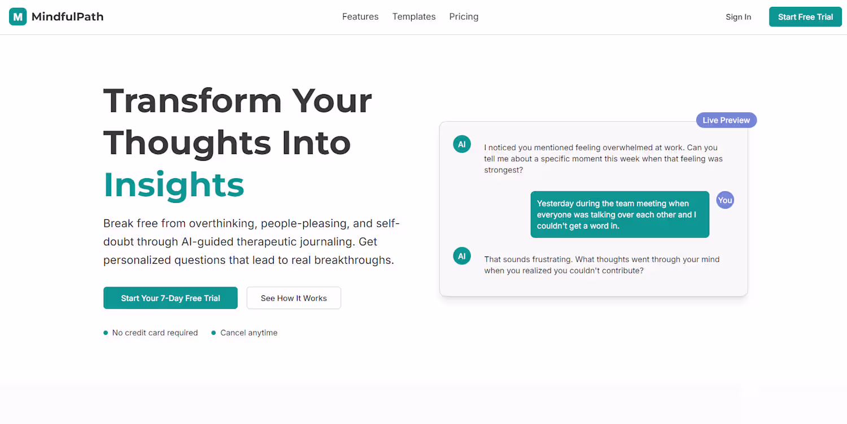Click the Cancel anytime bullet dot
847x424 pixels.
tap(213, 333)
